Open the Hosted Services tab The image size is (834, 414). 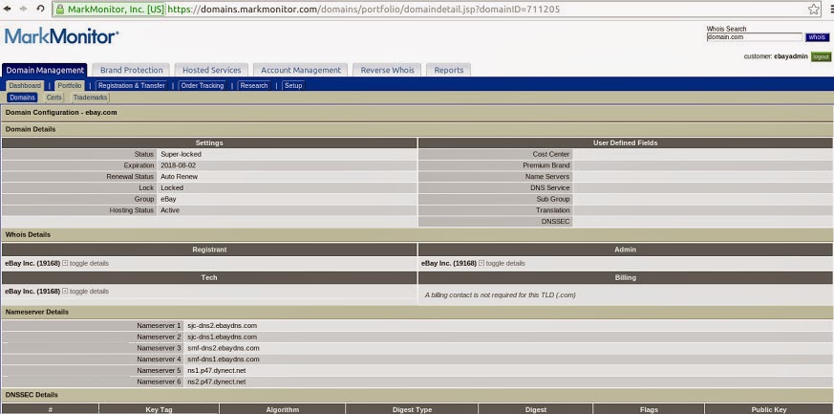tap(212, 70)
